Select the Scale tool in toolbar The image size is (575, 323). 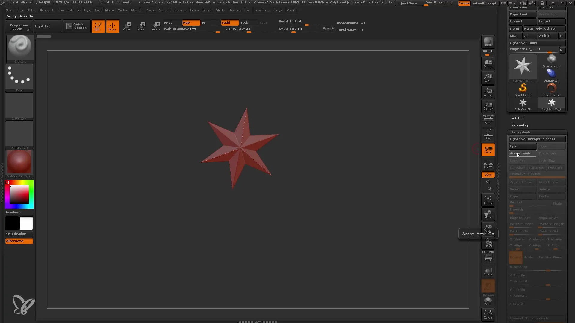[141, 26]
